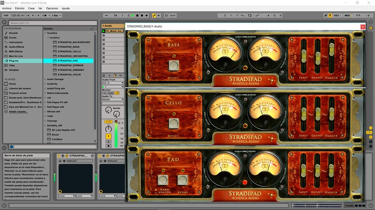Open the Ayuda menu
The image size is (375, 210).
pos(66,8)
